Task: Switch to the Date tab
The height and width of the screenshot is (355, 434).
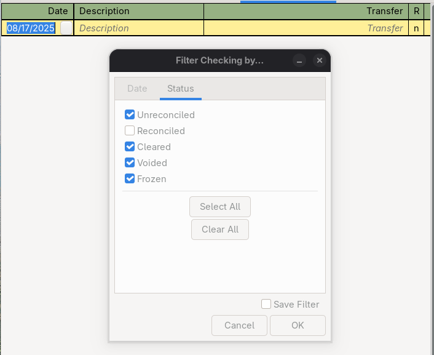Action: (x=137, y=89)
